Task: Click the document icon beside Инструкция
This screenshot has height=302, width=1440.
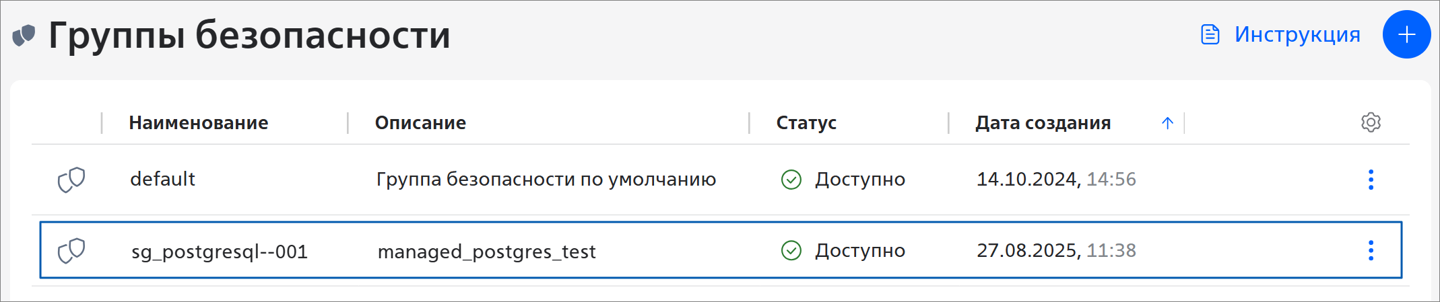Action: tap(1210, 34)
